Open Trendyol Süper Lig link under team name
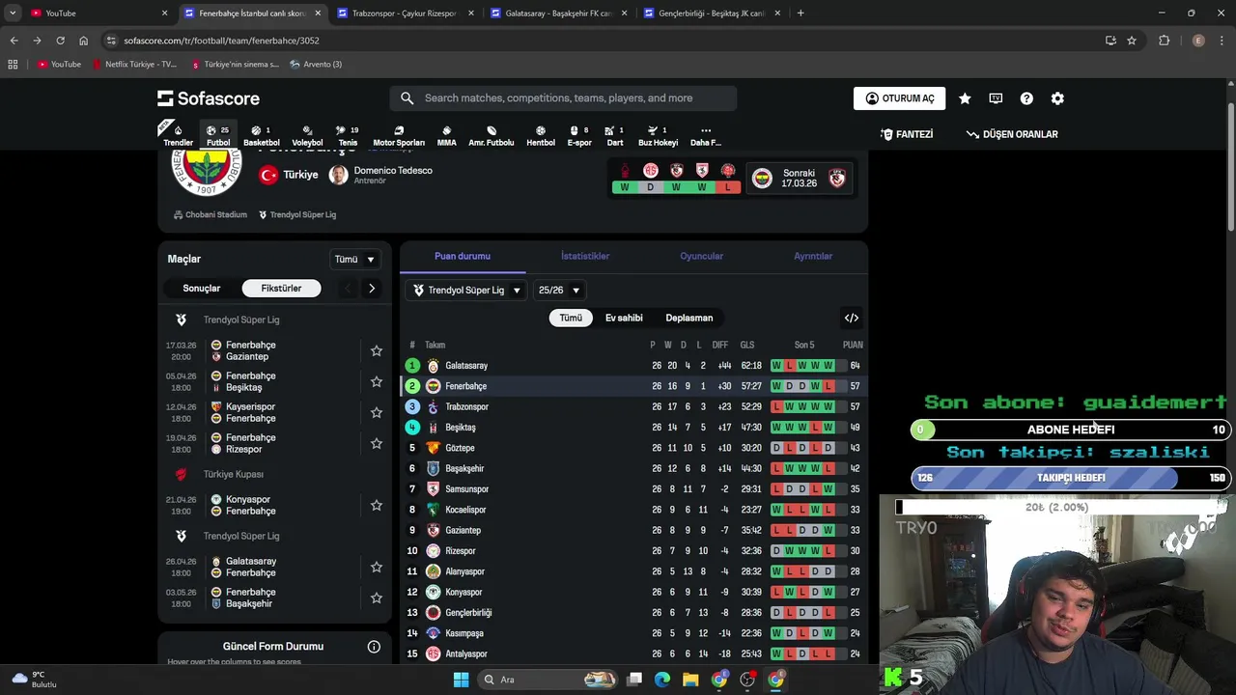 click(297, 214)
